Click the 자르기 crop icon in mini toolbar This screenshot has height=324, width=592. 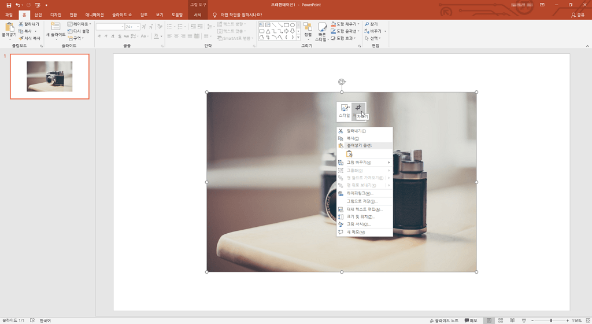tap(358, 108)
